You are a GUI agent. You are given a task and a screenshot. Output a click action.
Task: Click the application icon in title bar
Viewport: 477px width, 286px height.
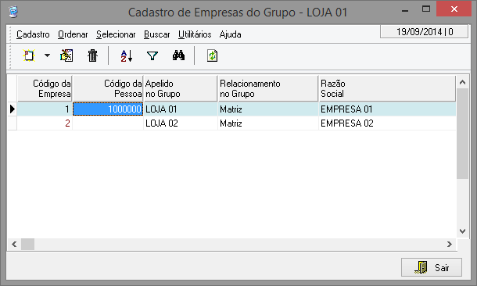point(13,12)
